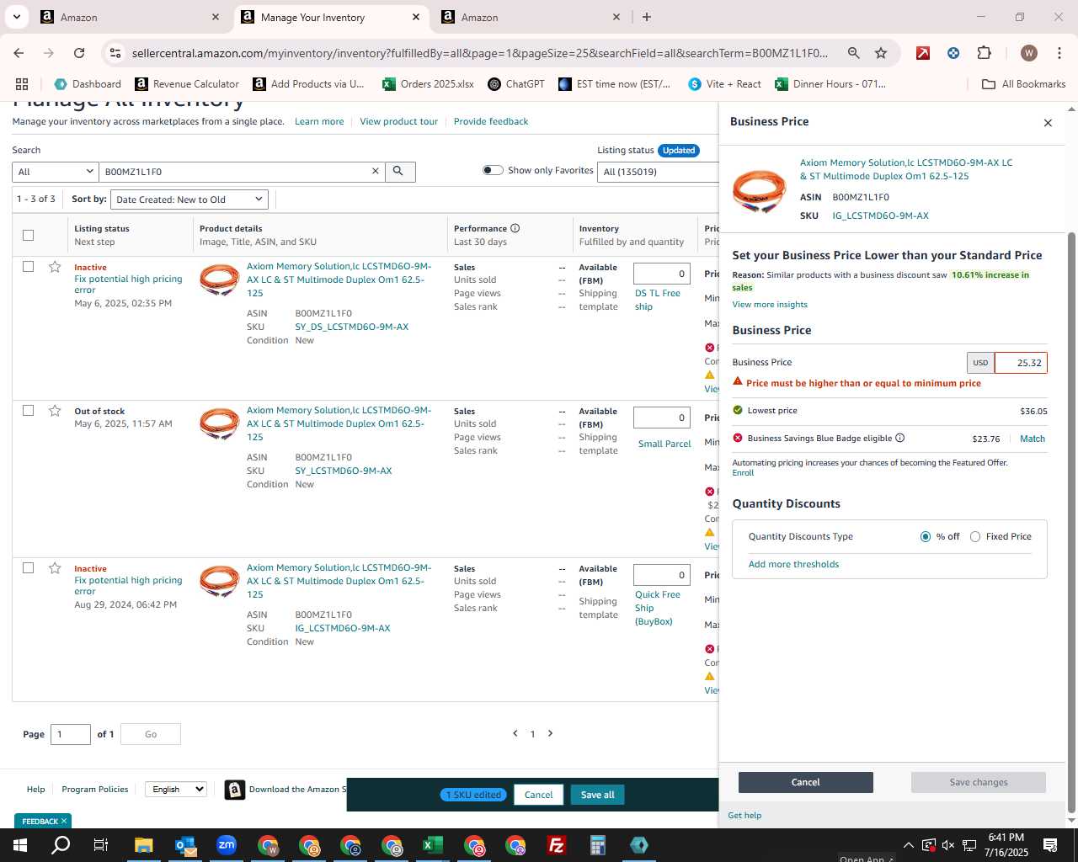The width and height of the screenshot is (1078, 862).
Task: Open FileZilla from the taskbar
Action: 556,845
